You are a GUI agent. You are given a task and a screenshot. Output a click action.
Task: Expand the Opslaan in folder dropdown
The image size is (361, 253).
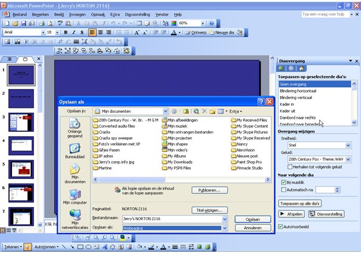point(165,111)
